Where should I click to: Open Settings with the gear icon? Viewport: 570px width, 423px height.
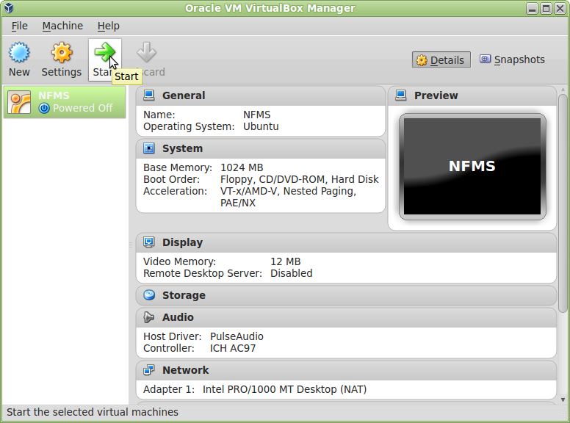coord(62,52)
